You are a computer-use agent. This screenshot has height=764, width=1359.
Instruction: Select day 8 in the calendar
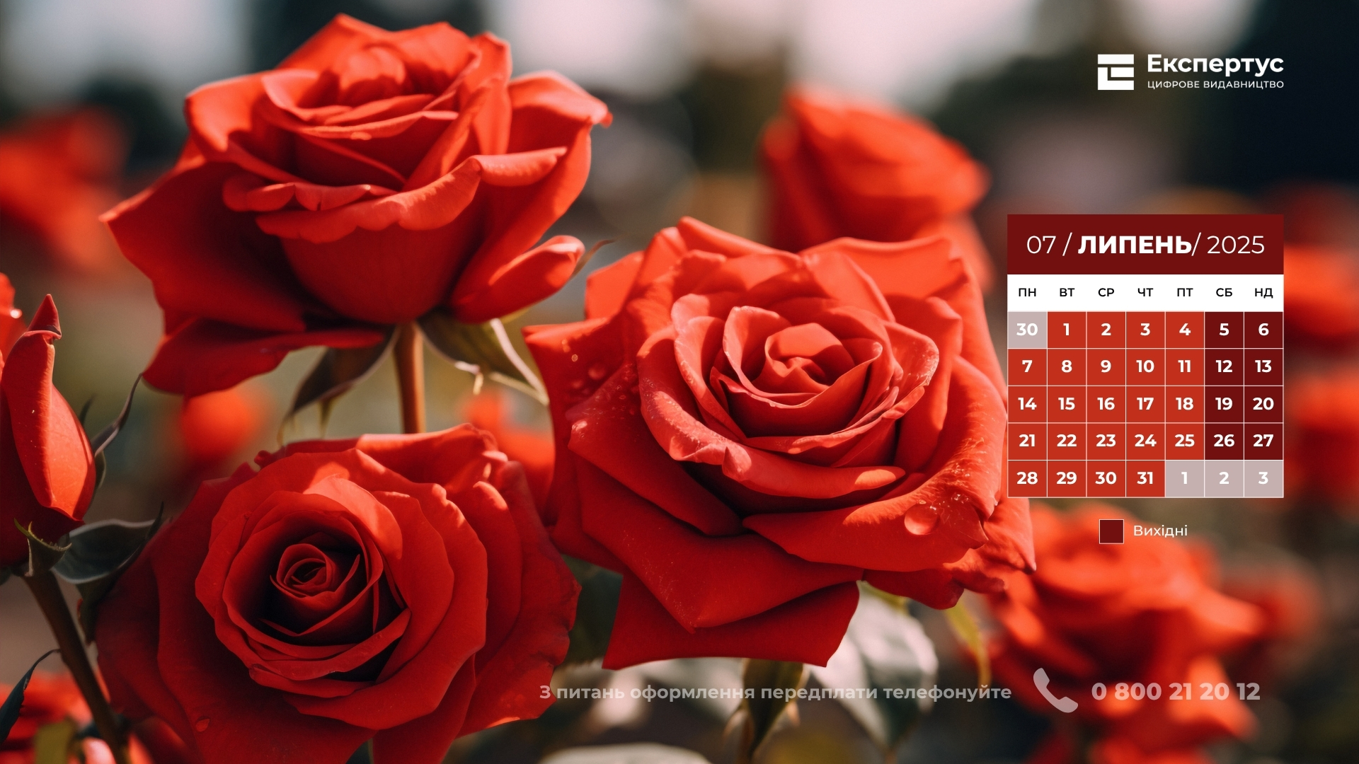pyautogui.click(x=1067, y=366)
